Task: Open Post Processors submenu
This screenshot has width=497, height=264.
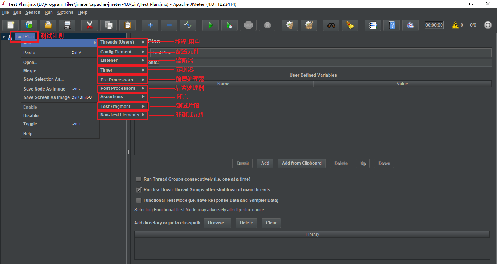Action: point(123,88)
